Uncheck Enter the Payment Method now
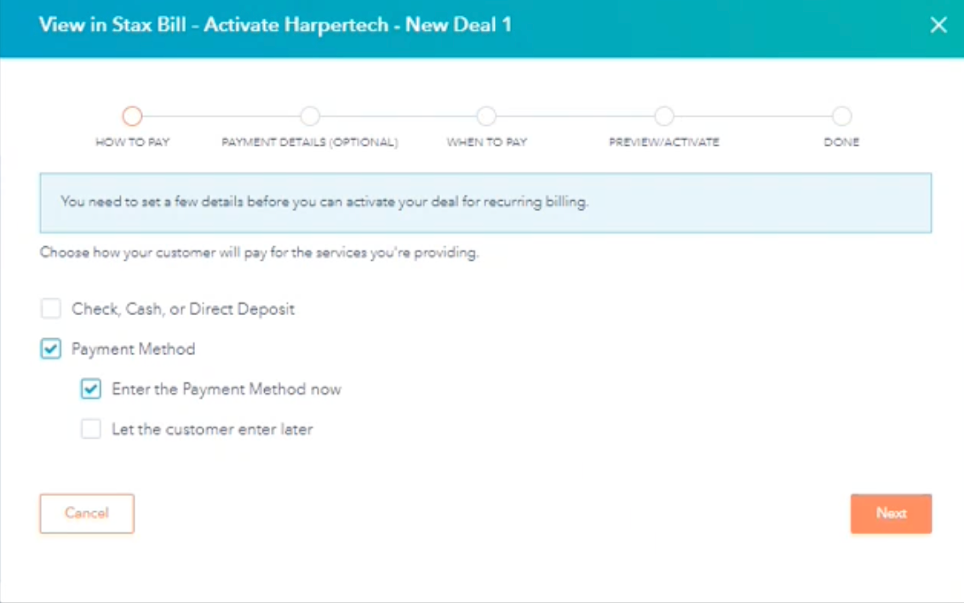 (91, 389)
